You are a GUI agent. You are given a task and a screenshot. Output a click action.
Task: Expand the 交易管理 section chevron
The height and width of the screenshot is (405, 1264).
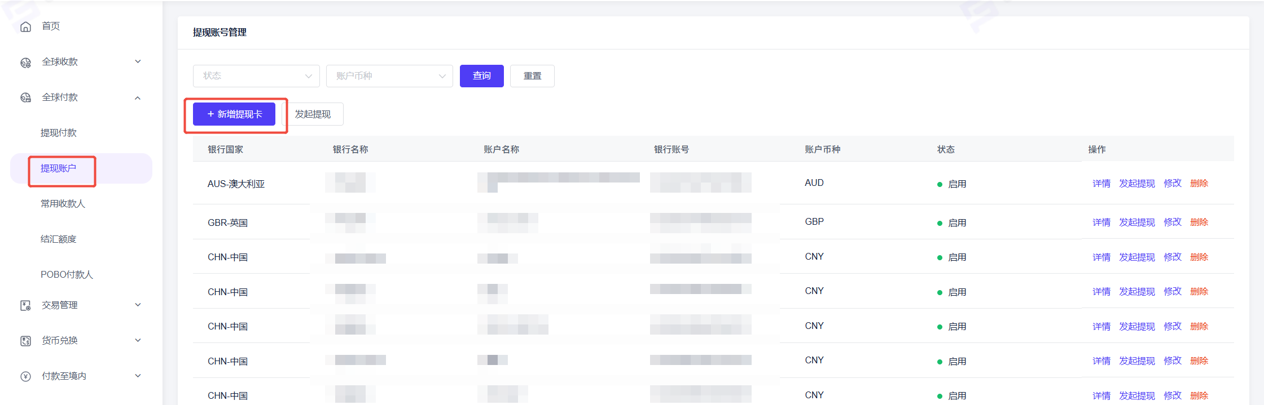point(138,305)
